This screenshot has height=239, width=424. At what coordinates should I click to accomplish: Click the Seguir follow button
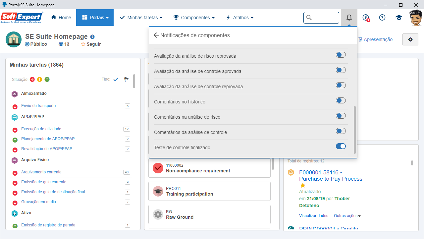coord(91,44)
